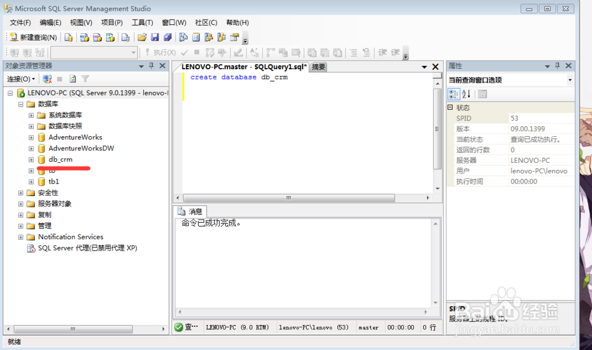This screenshot has width=592, height=350.
Task: Click the SQL Server Mobile Query icon
Action: click(x=126, y=37)
